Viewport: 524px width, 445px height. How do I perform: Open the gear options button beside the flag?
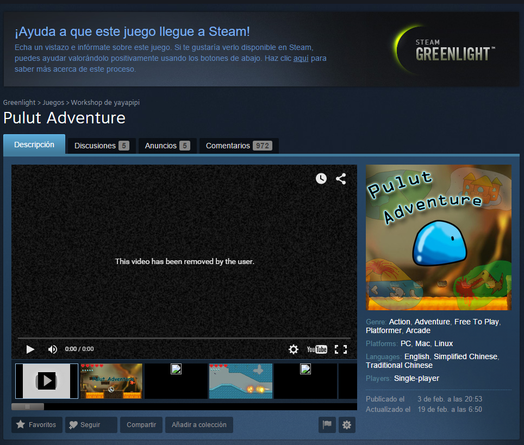(x=347, y=424)
